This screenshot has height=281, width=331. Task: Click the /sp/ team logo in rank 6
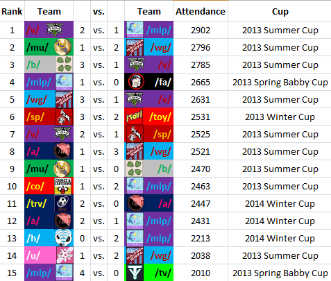pyautogui.click(x=65, y=117)
